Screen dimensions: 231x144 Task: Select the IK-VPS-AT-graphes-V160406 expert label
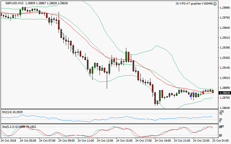point(194,3)
